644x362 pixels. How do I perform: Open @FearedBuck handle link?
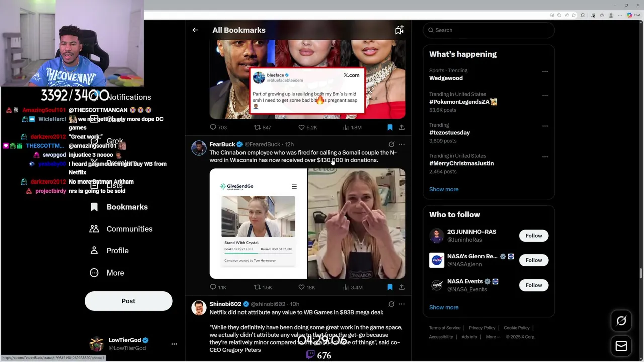click(262, 145)
